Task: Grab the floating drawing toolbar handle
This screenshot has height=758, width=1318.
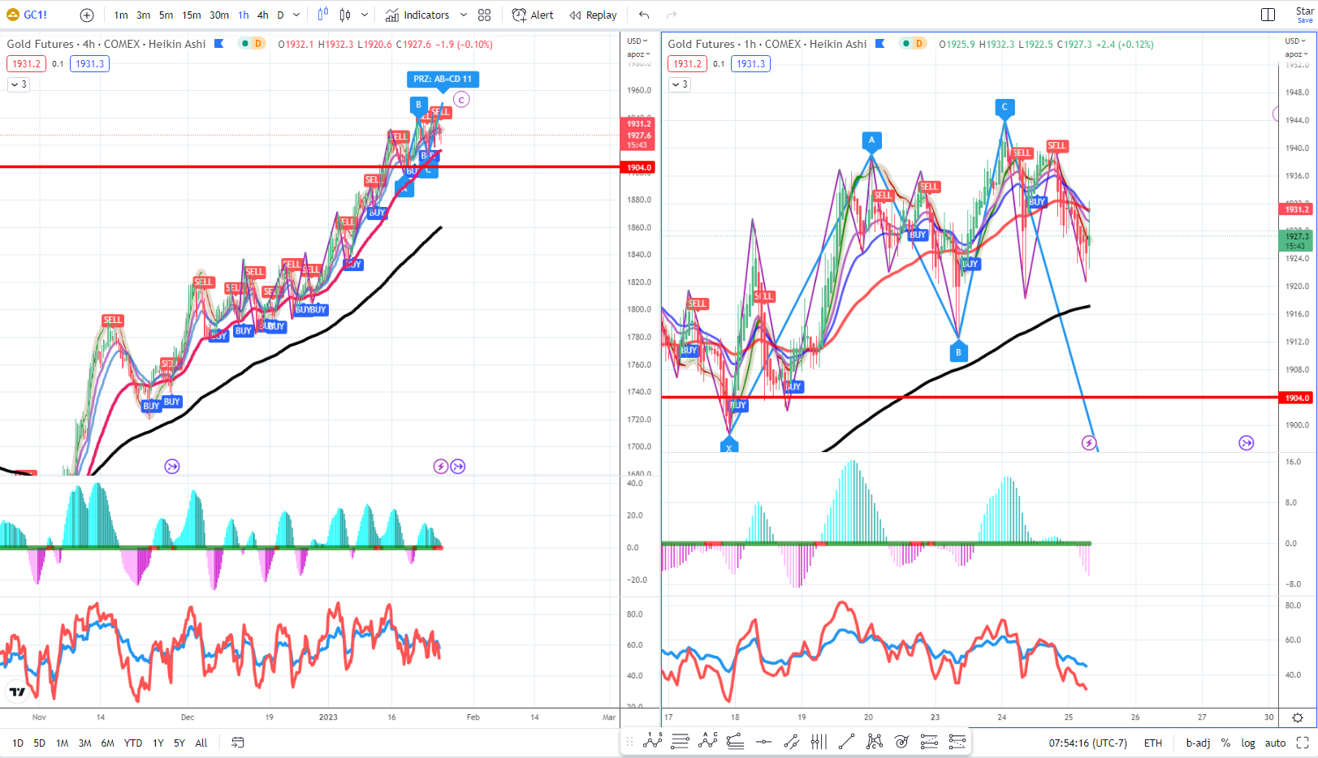Action: [629, 741]
